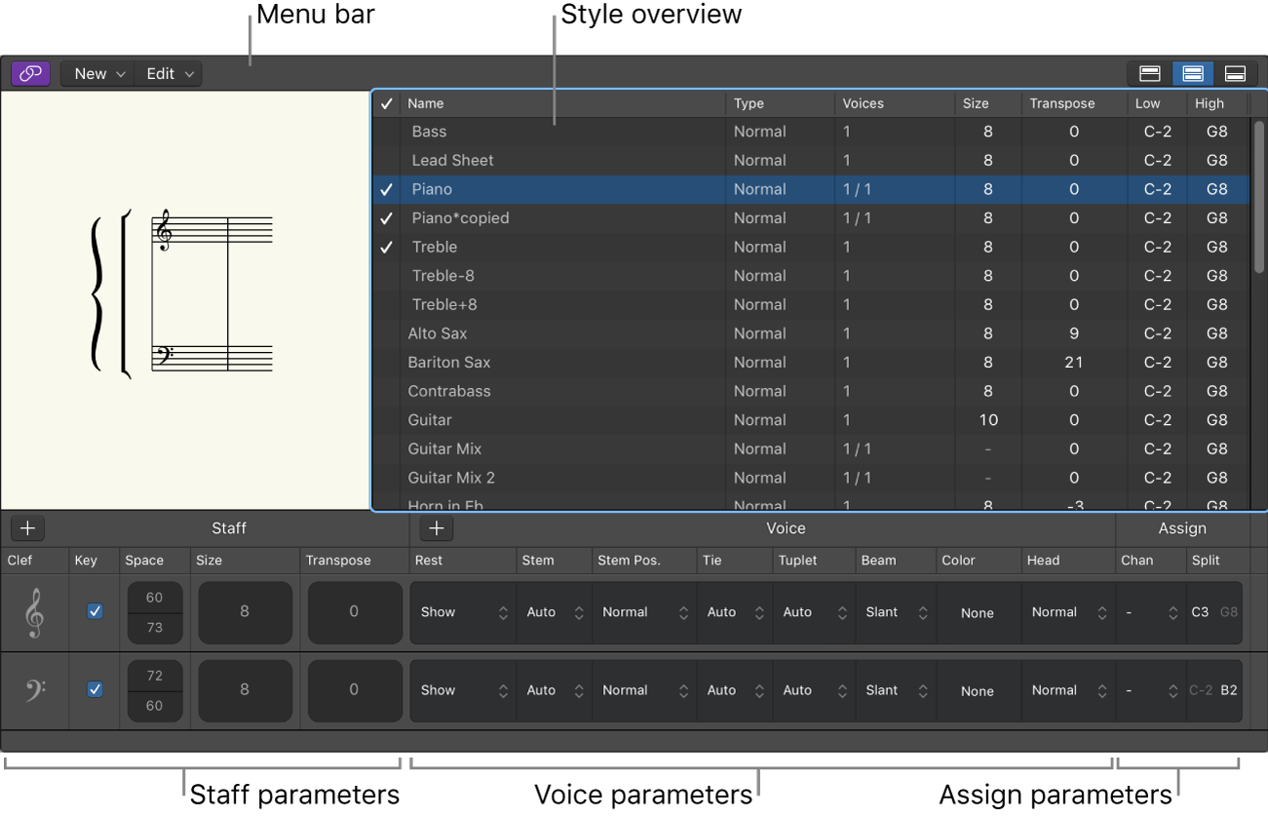Open Stem pop-up for treble staff
Image resolution: width=1268 pixels, height=817 pixels.
pos(555,612)
